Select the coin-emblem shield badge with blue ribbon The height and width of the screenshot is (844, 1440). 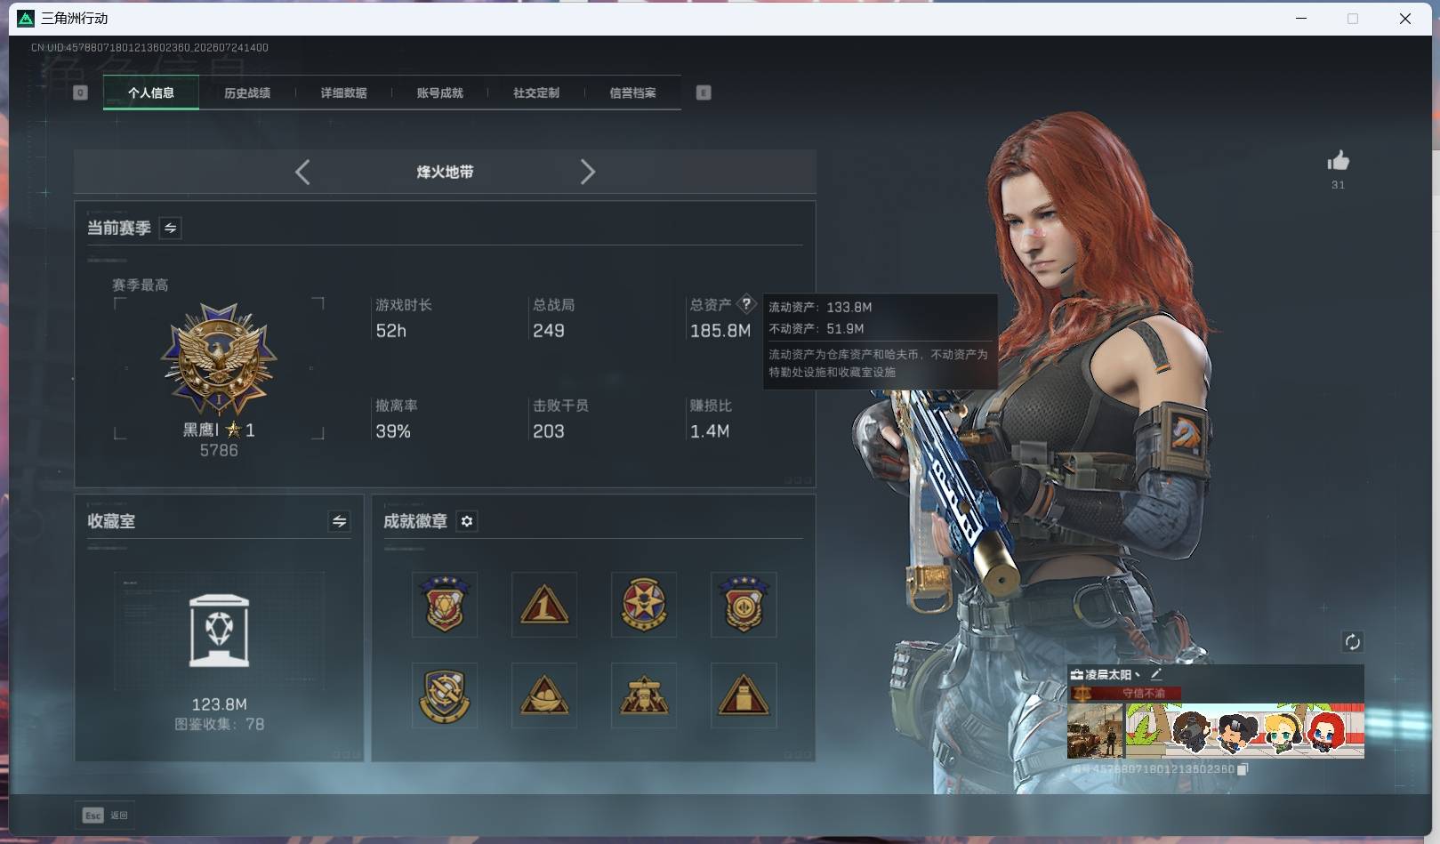point(744,604)
